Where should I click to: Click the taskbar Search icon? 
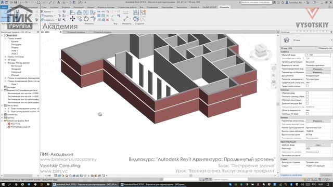coord(9,184)
